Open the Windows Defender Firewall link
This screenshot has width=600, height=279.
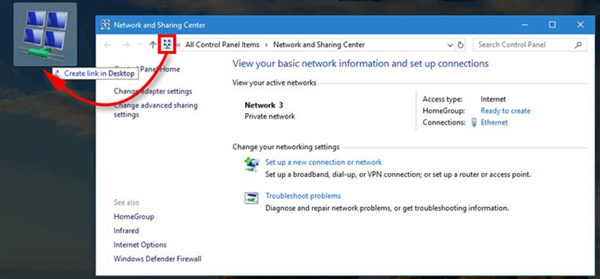157,259
